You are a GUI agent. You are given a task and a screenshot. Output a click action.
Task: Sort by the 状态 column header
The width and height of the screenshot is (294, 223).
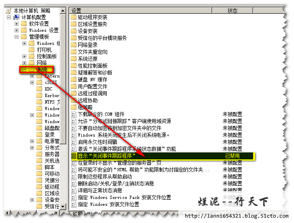233,11
